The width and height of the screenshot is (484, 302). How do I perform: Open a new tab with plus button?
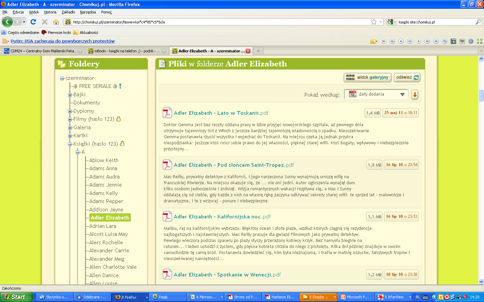coord(258,51)
